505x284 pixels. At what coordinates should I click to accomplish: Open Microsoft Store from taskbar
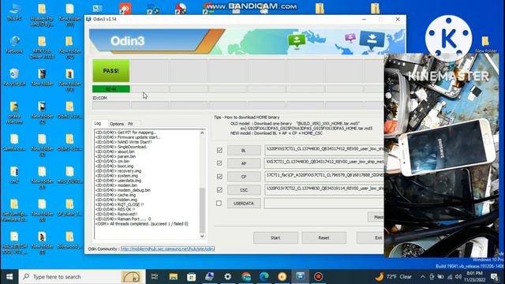(x=191, y=277)
